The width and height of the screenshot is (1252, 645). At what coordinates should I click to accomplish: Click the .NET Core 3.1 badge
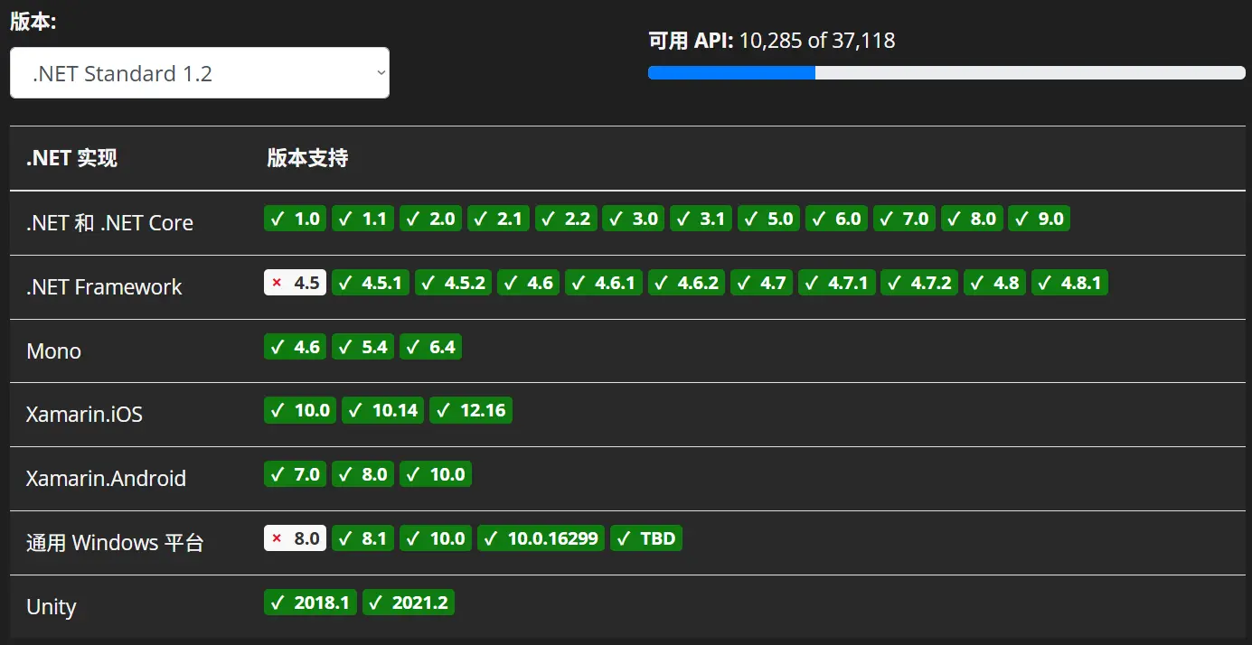tap(701, 219)
